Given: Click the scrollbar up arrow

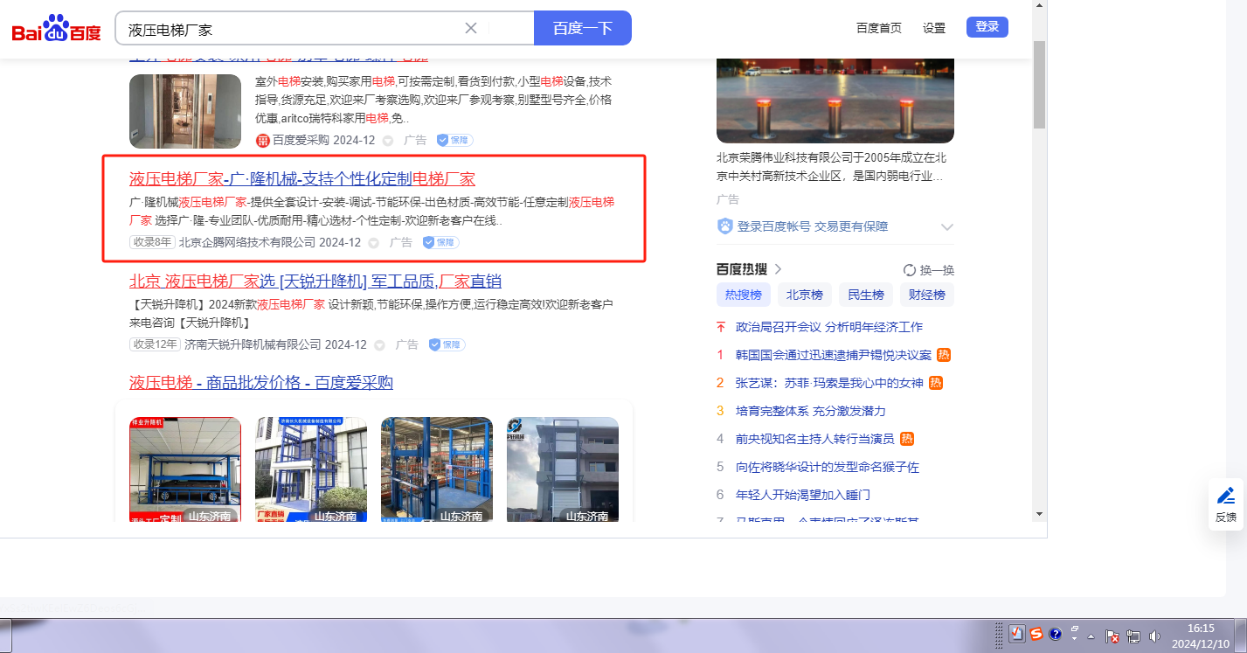Looking at the screenshot, I should coord(1039,6).
